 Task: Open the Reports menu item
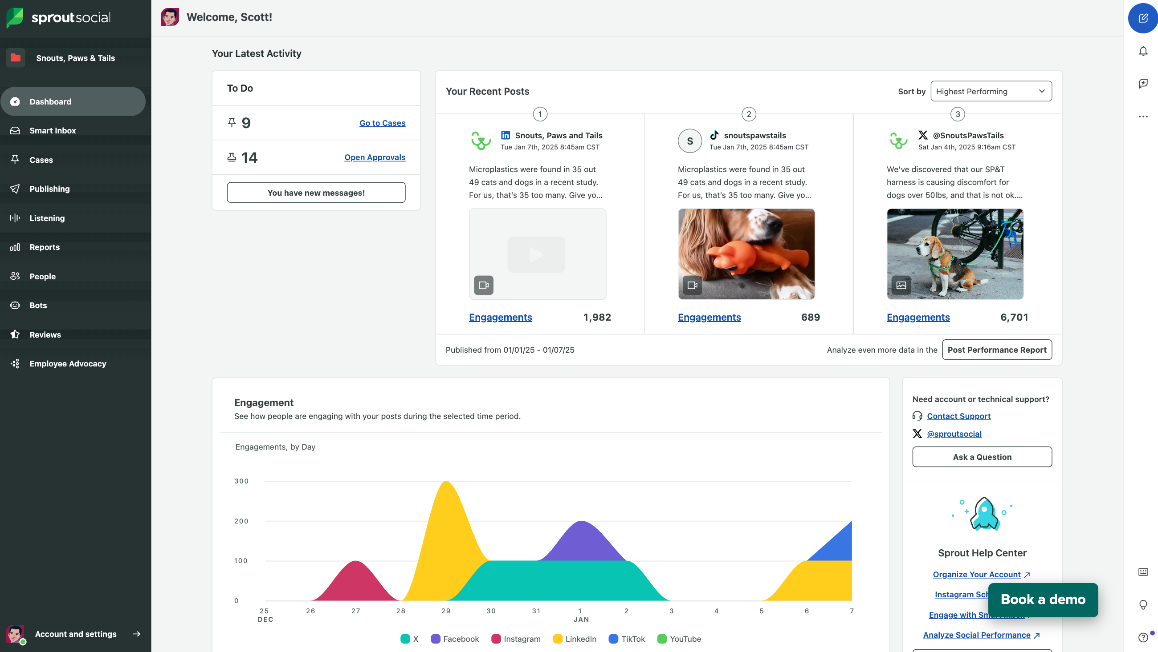73,247
